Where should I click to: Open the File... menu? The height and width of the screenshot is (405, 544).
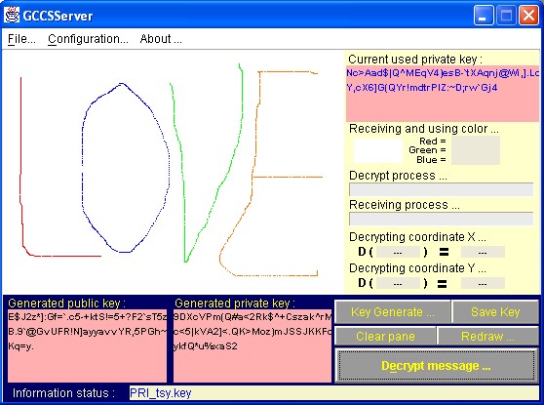(21, 39)
